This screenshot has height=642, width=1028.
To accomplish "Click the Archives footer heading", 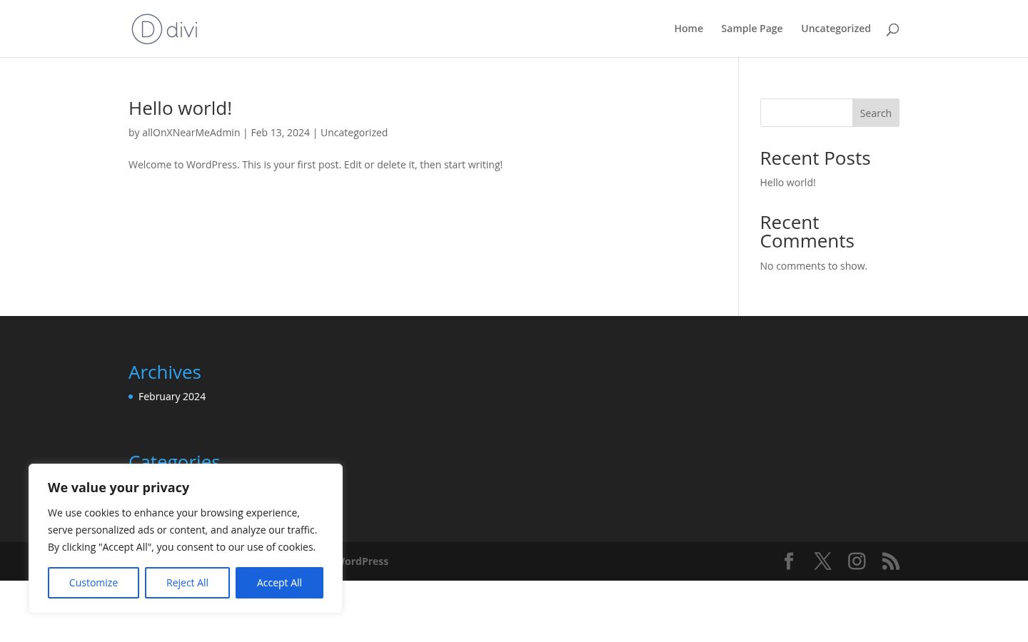I will point(165,372).
